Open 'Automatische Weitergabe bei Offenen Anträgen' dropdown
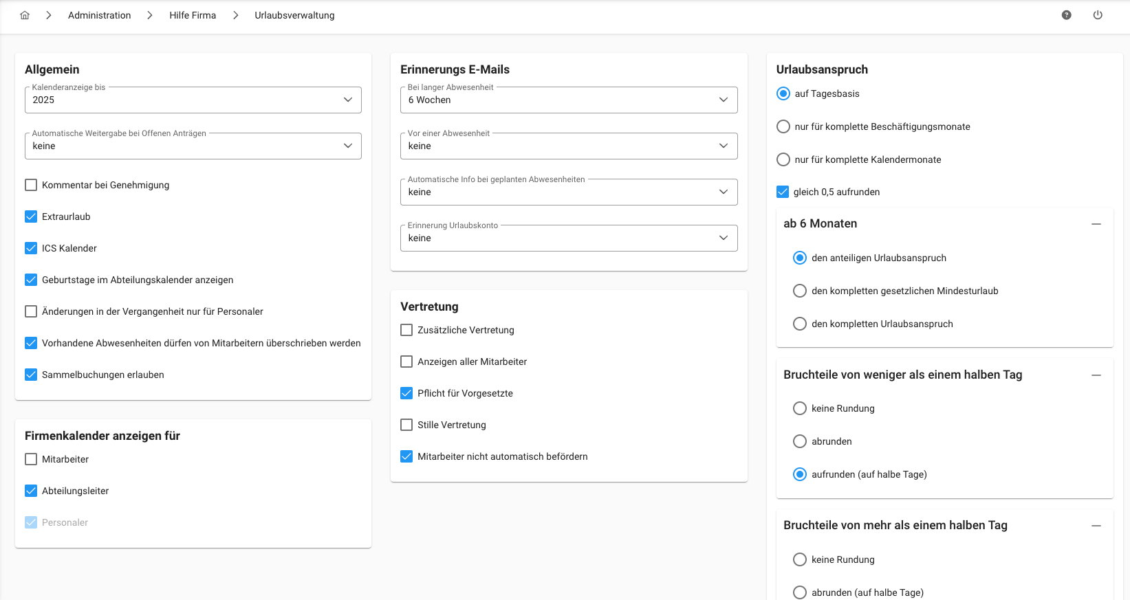Image resolution: width=1130 pixels, height=600 pixels. click(x=193, y=146)
